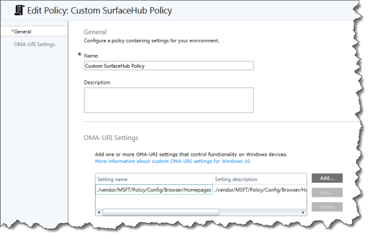The width and height of the screenshot is (372, 239).
Task: Select the General section in the sidebar
Action: pyautogui.click(x=34, y=31)
